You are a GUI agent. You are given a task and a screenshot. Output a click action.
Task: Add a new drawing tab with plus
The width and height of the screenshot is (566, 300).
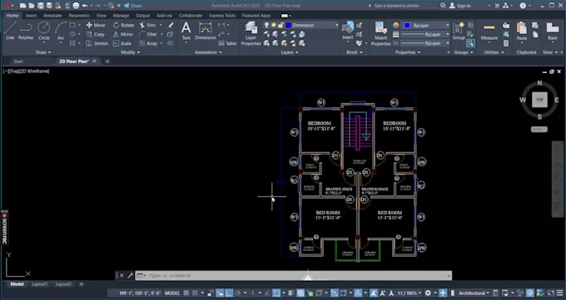click(x=107, y=61)
